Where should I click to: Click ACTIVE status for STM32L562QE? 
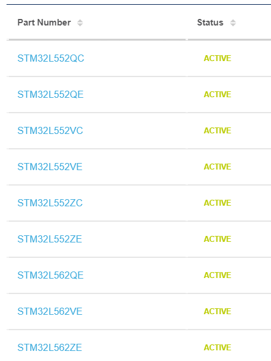coord(218,275)
